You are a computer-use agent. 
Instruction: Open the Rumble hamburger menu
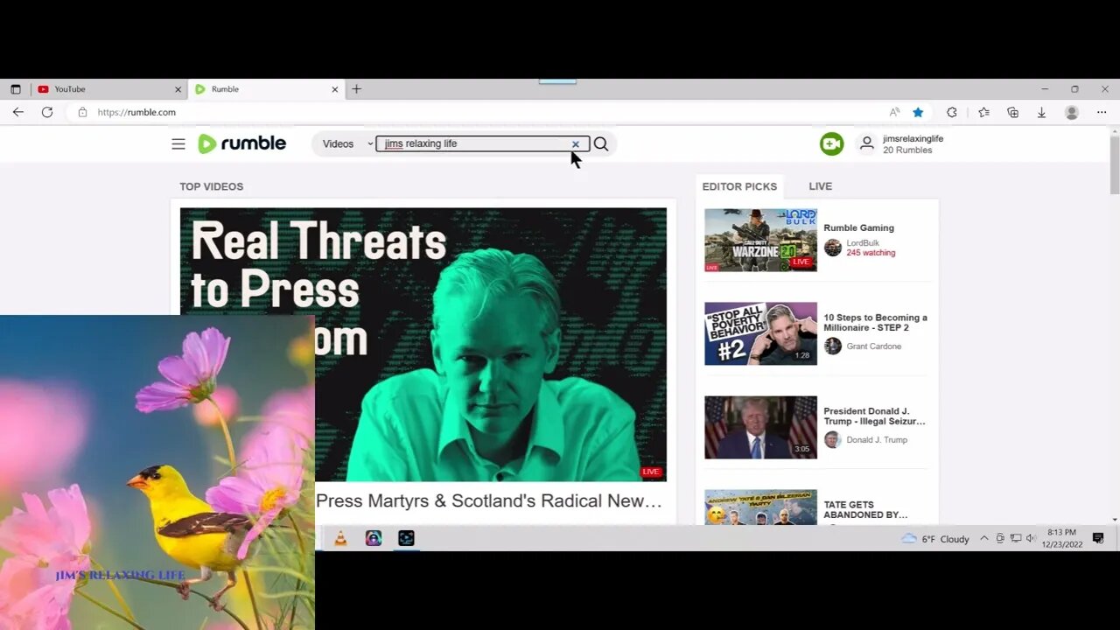178,144
